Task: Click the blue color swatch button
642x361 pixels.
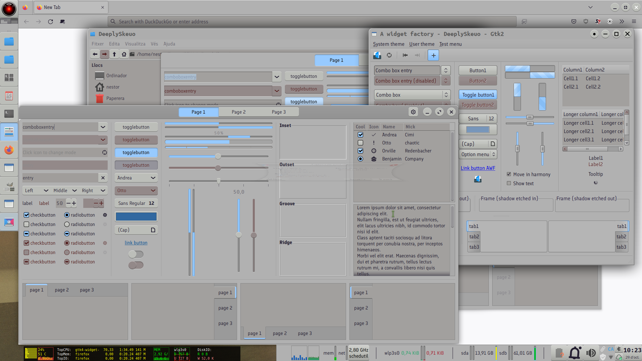Action: (x=136, y=217)
